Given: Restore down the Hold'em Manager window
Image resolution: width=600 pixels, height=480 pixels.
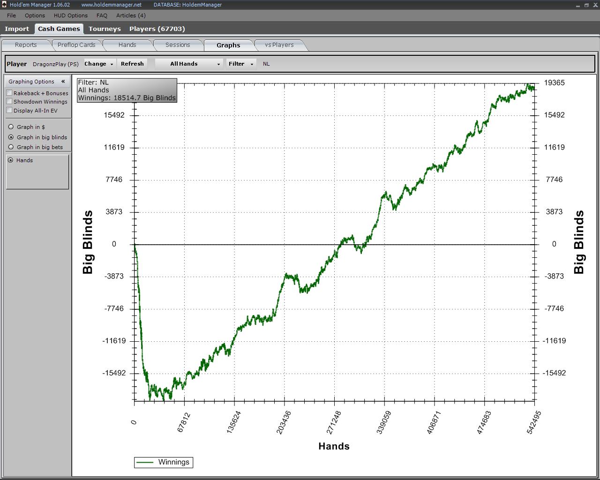Looking at the screenshot, I should pyautogui.click(x=586, y=5).
